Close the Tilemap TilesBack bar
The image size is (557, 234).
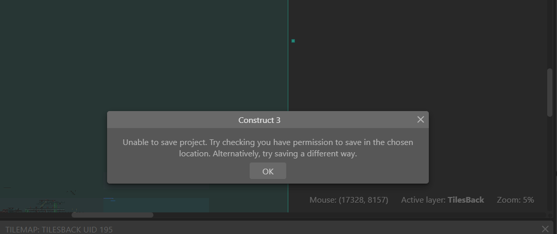tap(546, 229)
